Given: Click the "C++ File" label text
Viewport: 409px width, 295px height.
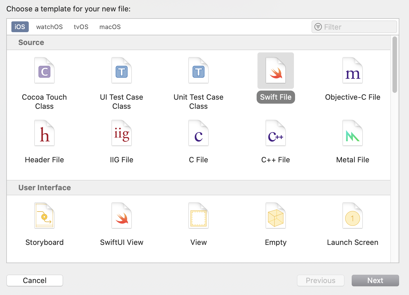Looking at the screenshot, I should (276, 160).
